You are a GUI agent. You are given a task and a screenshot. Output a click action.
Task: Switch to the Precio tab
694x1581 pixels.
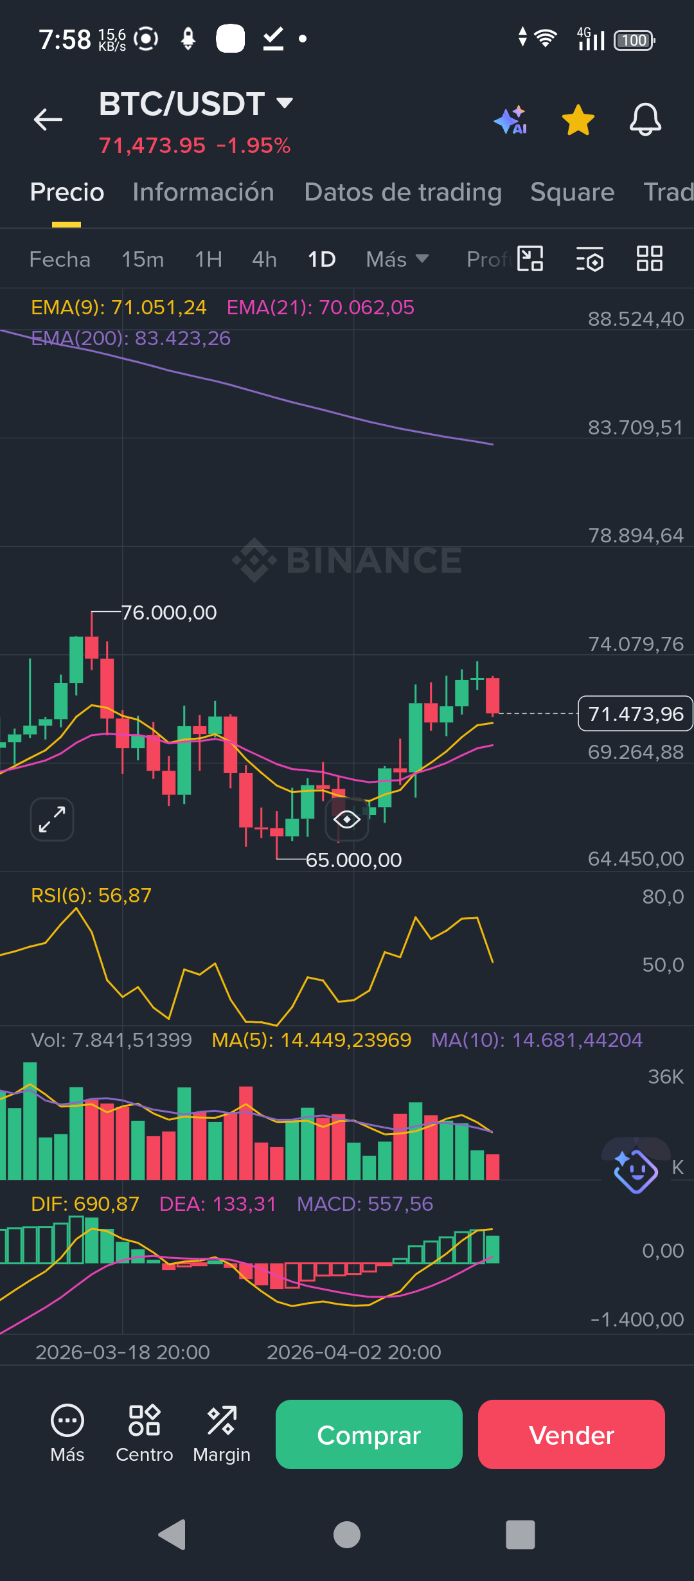(67, 192)
